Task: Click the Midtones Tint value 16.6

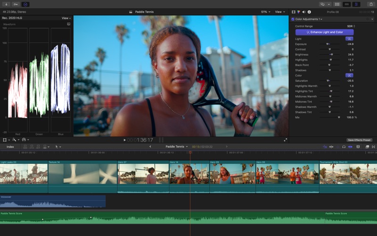Action: (x=351, y=101)
